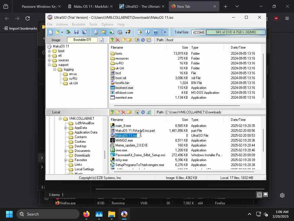Image resolution: width=294 pixels, height=221 pixels.
Task: Click the local Path field showing Downloads
Action: pos(215,112)
